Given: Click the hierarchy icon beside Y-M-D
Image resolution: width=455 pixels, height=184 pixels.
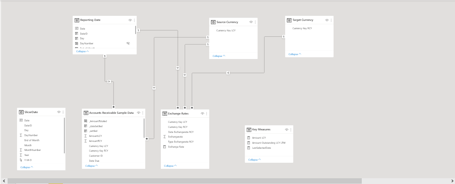Looking at the screenshot, I should 21,160.
